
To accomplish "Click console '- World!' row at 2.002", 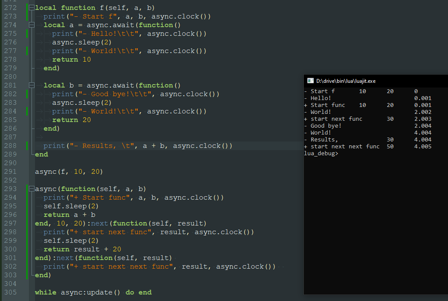I will tap(368, 112).
